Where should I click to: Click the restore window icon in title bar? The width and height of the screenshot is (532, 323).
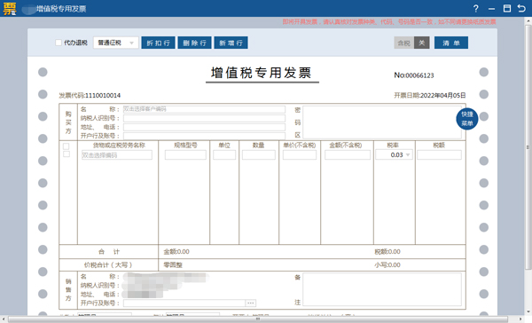click(x=507, y=9)
